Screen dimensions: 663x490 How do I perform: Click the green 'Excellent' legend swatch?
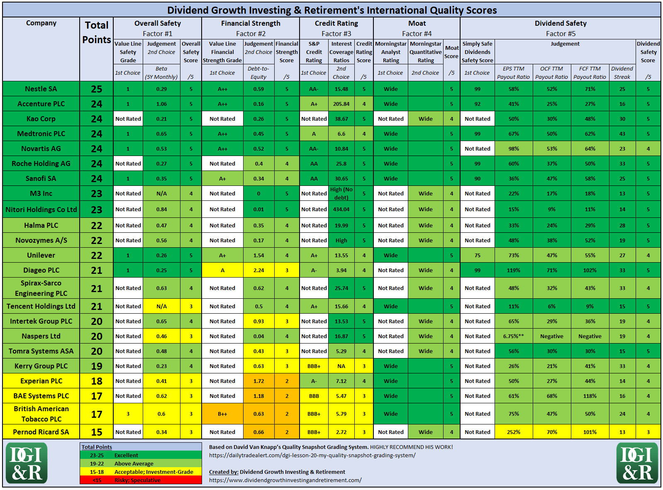tap(141, 455)
